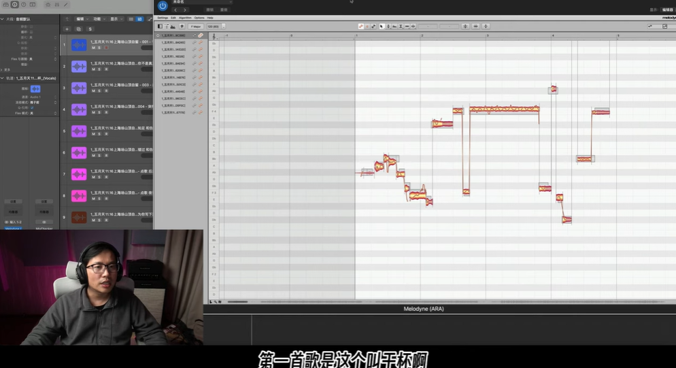Select the Main arrow tool in Melodyne

[x=381, y=27]
